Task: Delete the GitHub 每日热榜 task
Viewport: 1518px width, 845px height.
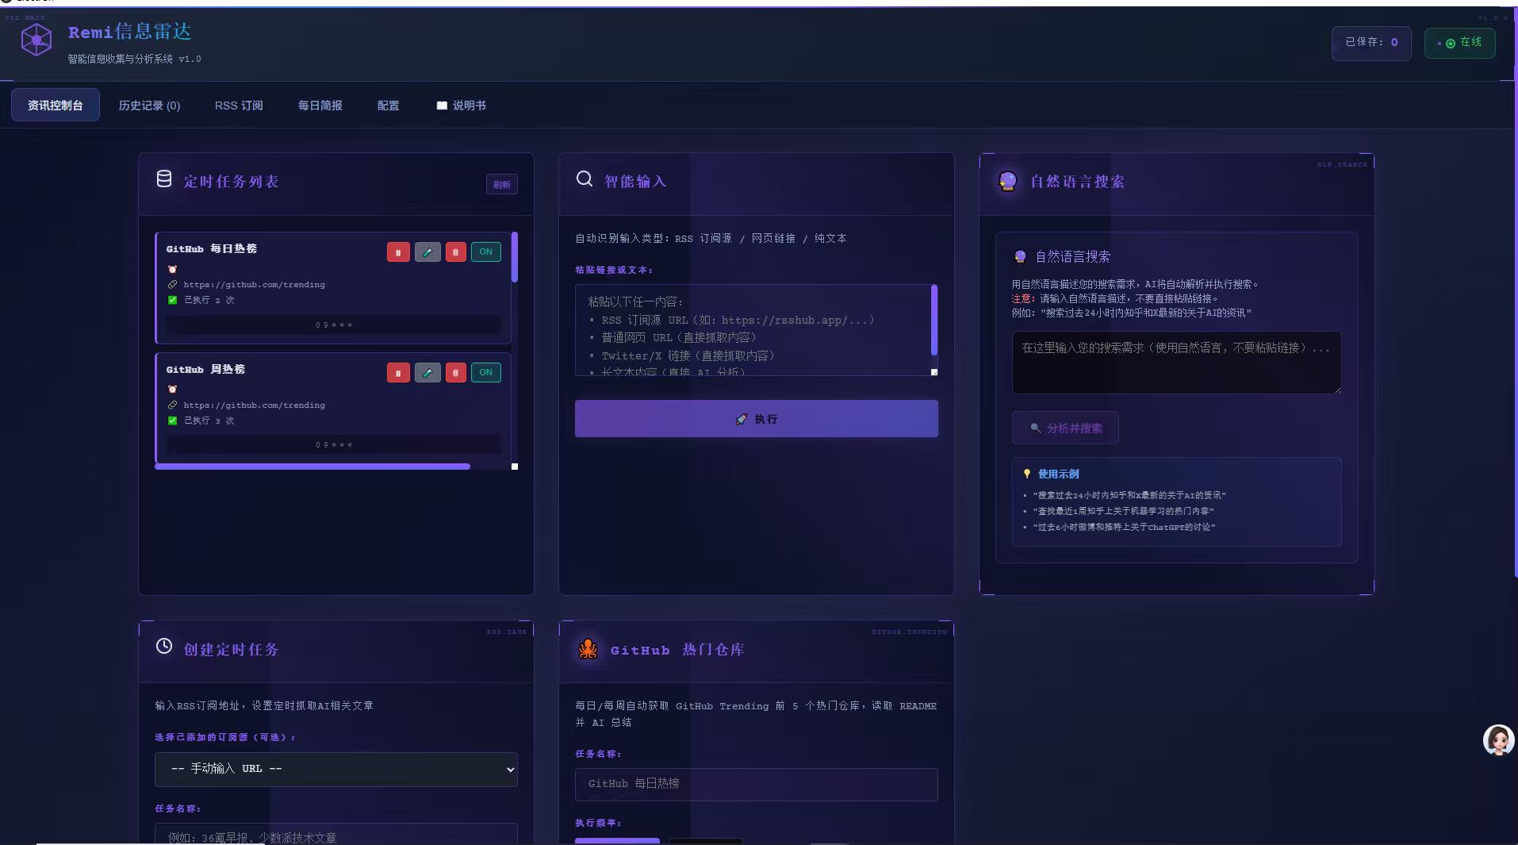Action: [454, 252]
